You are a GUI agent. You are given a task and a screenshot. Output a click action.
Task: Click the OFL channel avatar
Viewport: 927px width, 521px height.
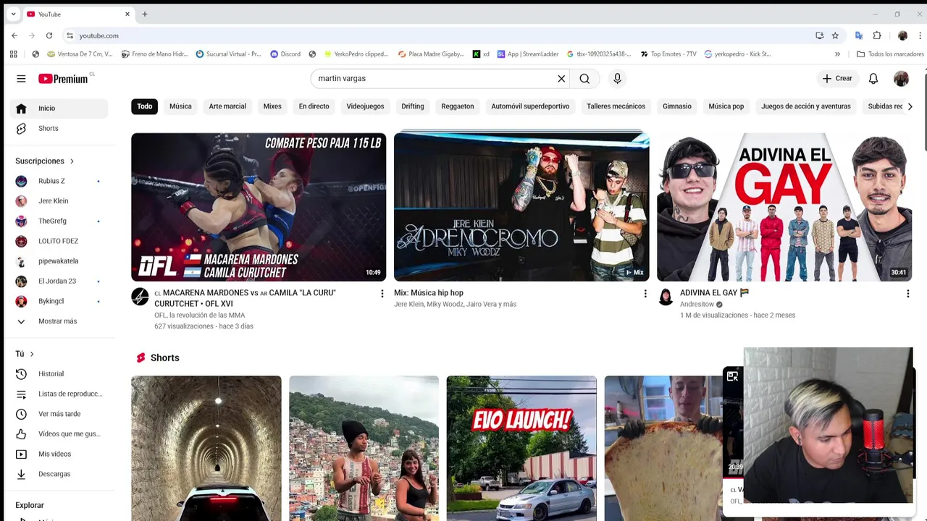click(140, 297)
